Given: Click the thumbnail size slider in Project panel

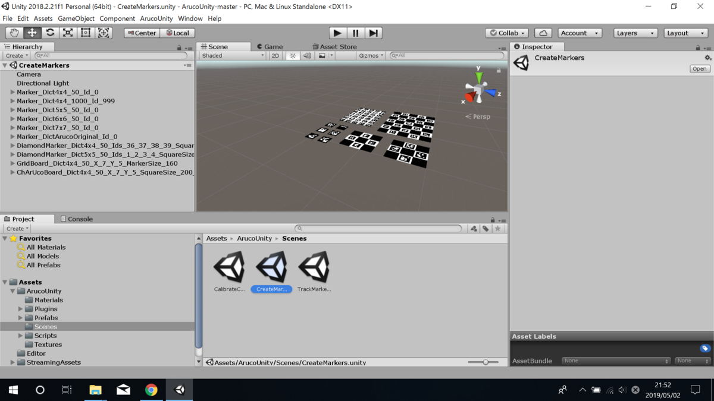Looking at the screenshot, I should pos(484,362).
